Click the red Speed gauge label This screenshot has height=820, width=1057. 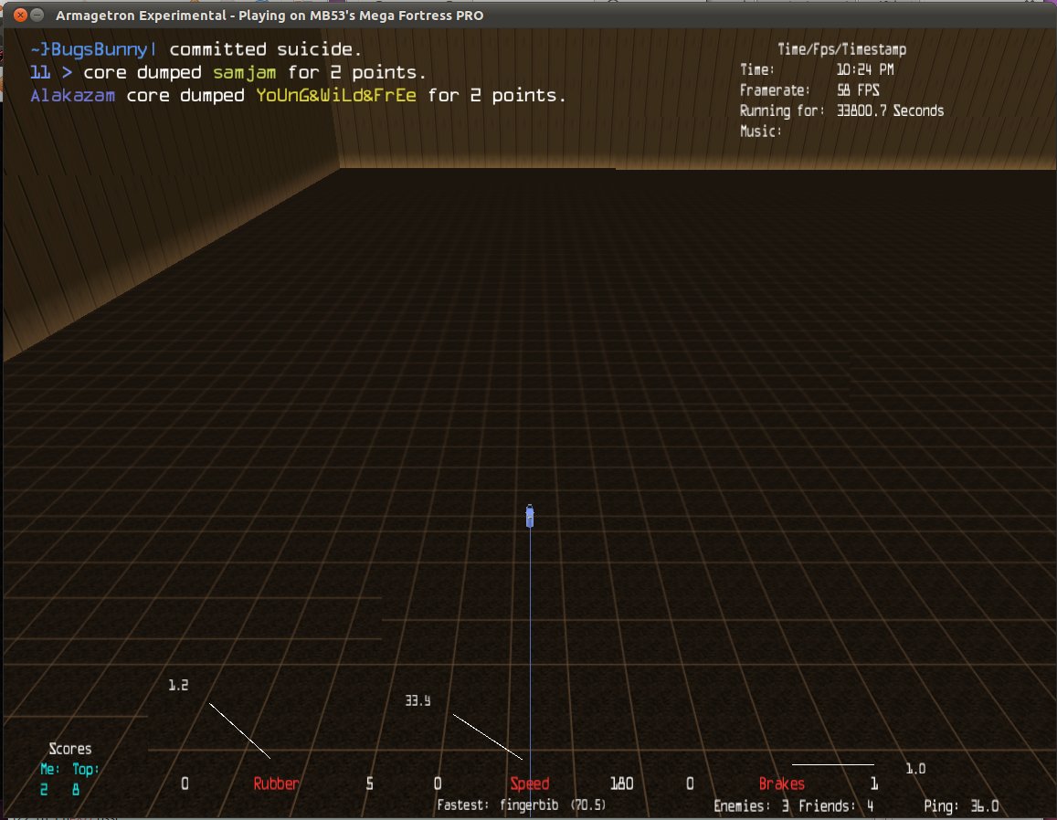pyautogui.click(x=530, y=783)
